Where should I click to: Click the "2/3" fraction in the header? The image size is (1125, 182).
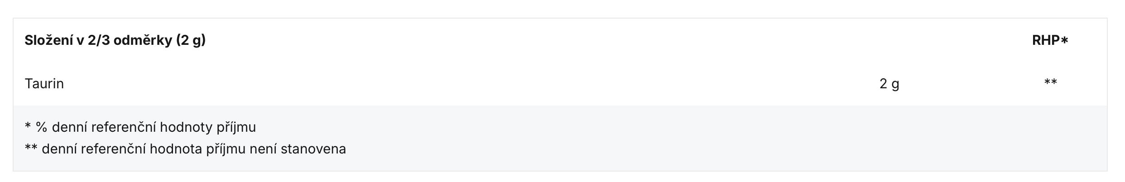99,41
